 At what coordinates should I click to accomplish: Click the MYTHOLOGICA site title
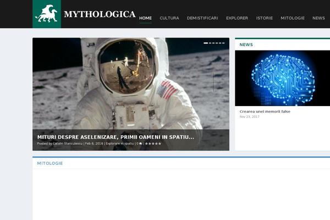100,14
